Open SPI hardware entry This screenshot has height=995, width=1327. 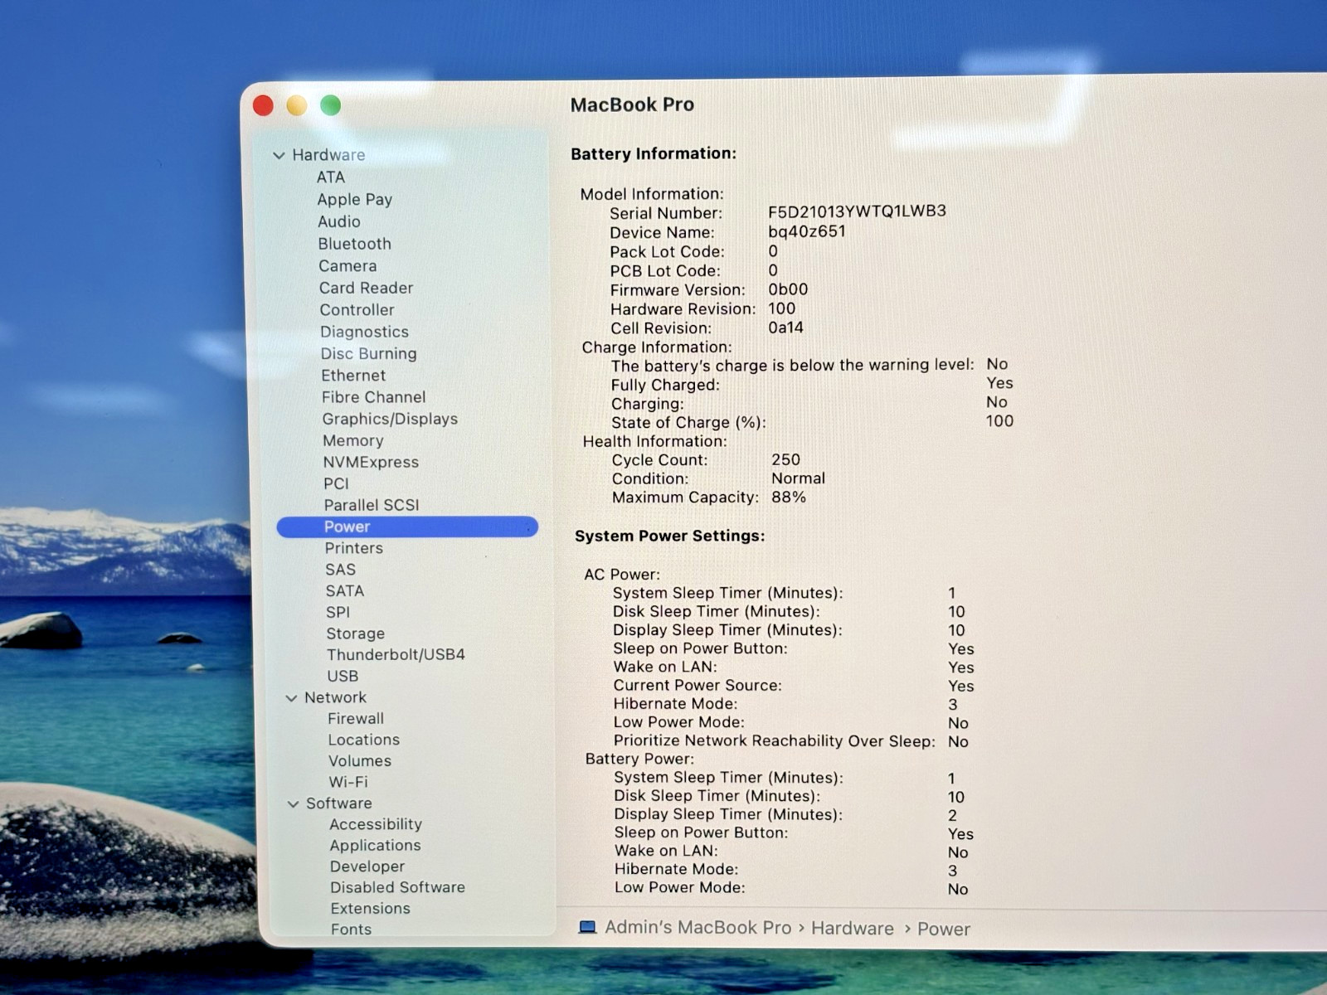tap(338, 612)
